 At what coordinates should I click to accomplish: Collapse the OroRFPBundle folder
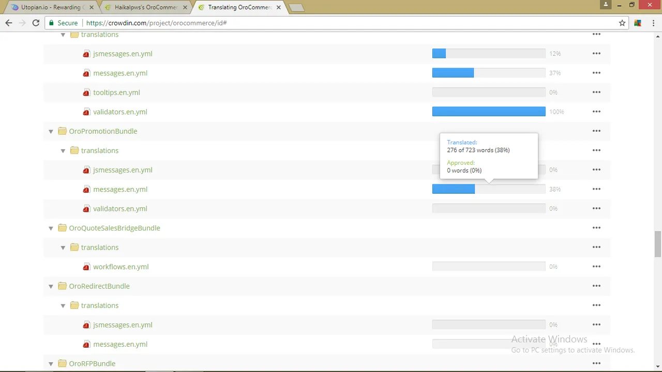pos(51,364)
